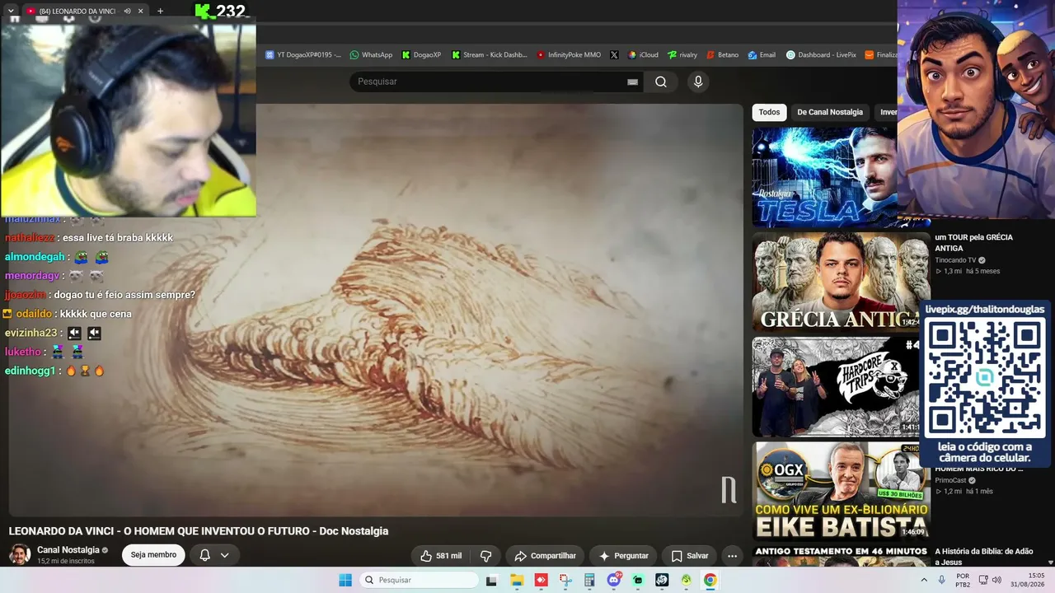Click chat username odaildo
This screenshot has width=1055, height=593.
[x=34, y=314]
